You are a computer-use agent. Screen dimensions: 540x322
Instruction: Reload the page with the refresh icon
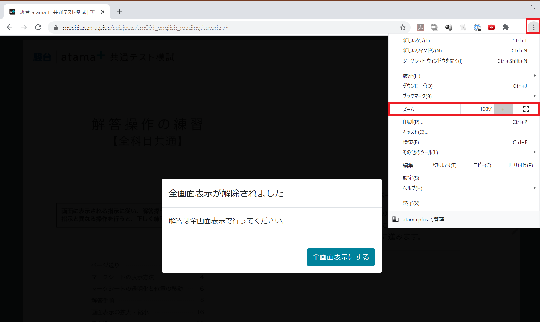[x=38, y=27]
